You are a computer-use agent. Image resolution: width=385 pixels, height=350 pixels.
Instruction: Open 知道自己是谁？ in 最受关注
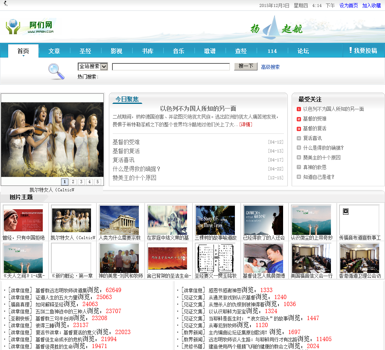tap(319, 177)
